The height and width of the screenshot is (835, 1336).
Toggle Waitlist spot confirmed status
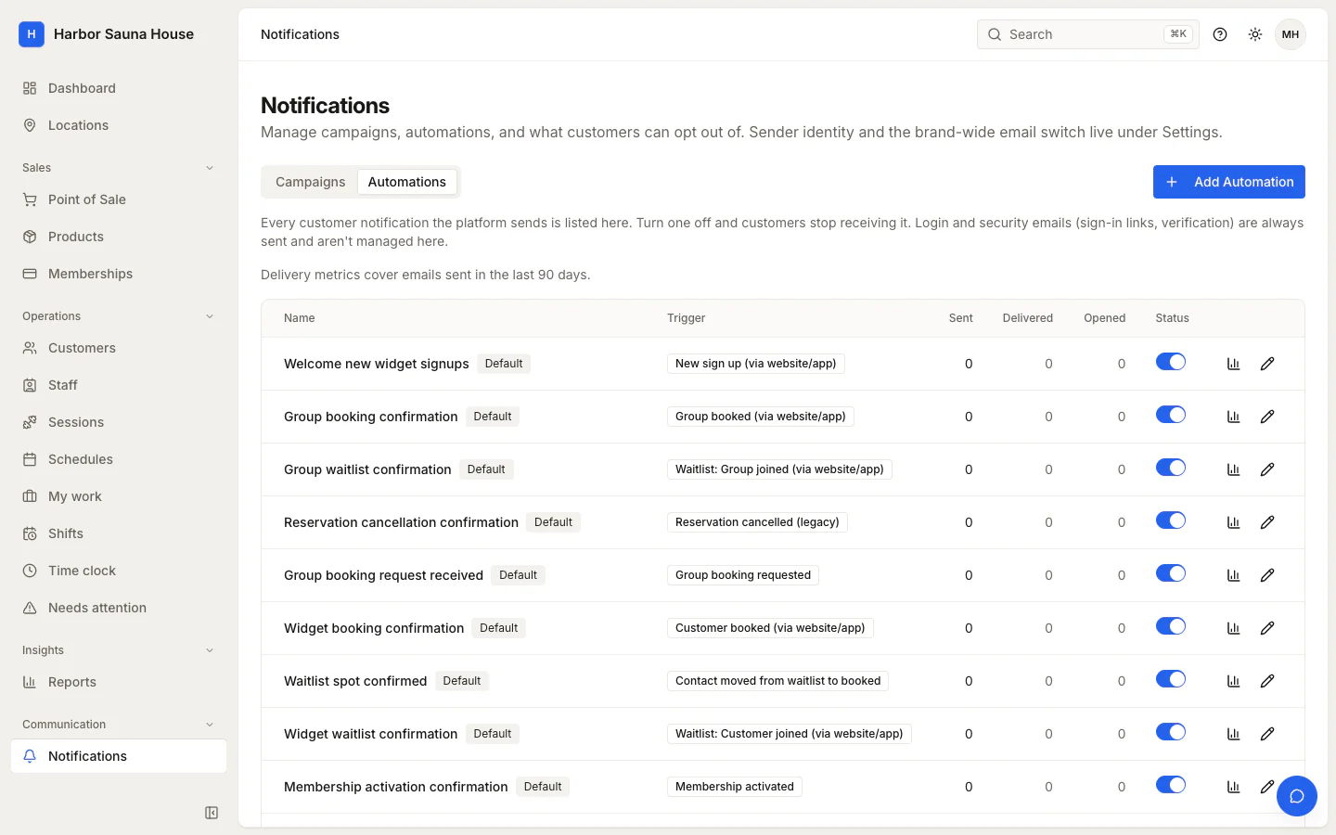point(1171,679)
